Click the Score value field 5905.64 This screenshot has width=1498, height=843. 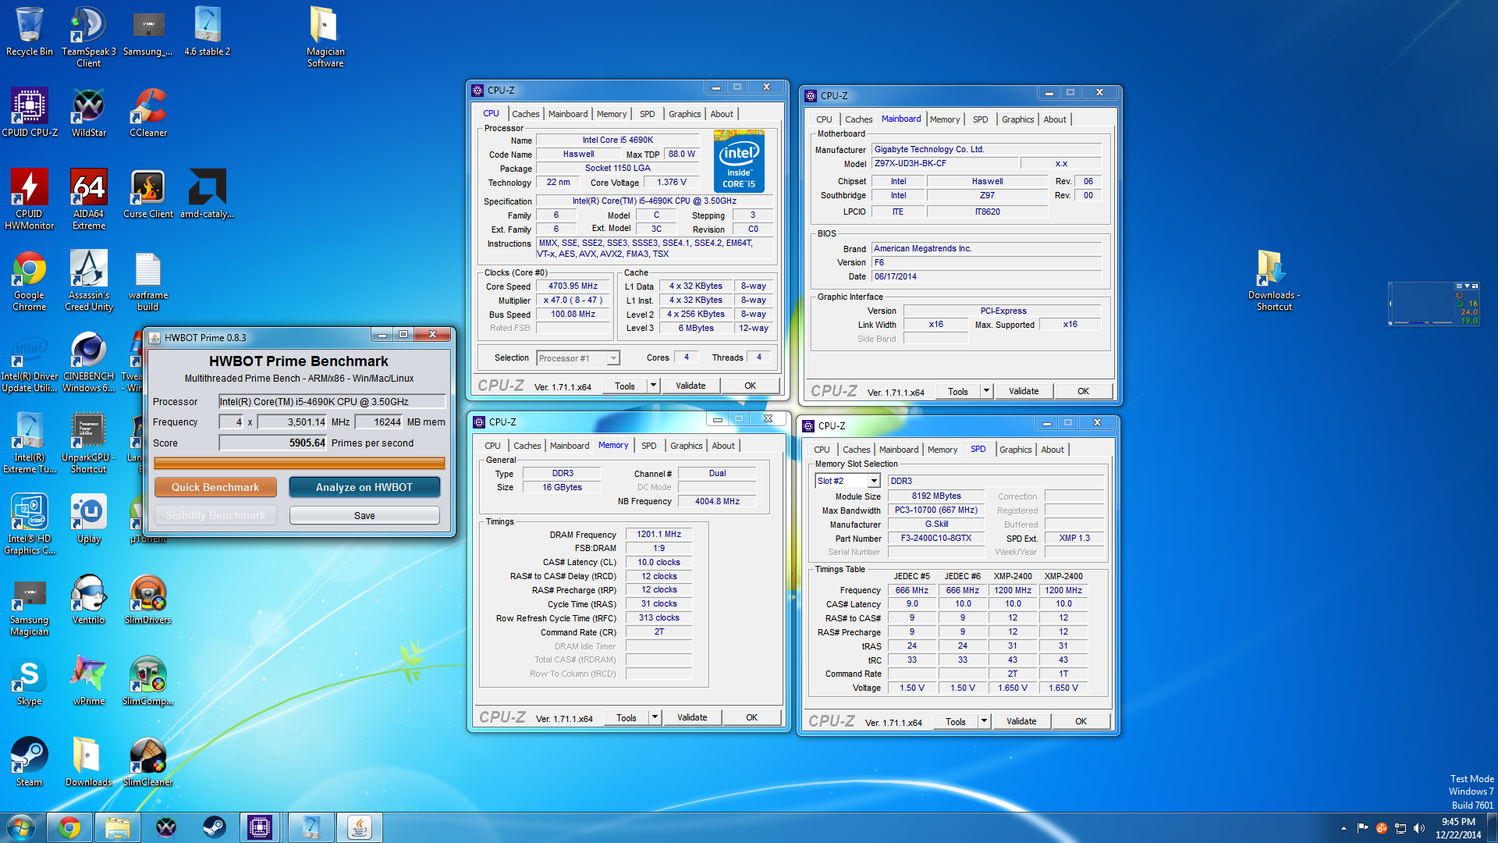[x=273, y=443]
